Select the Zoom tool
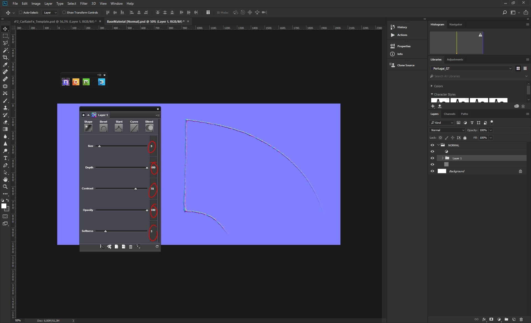This screenshot has height=323, width=531. pos(5,187)
